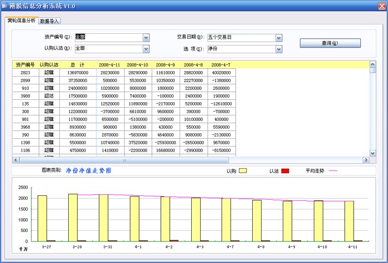Click the purple 平均走势 legend line
The image size is (388, 263).
(333, 171)
